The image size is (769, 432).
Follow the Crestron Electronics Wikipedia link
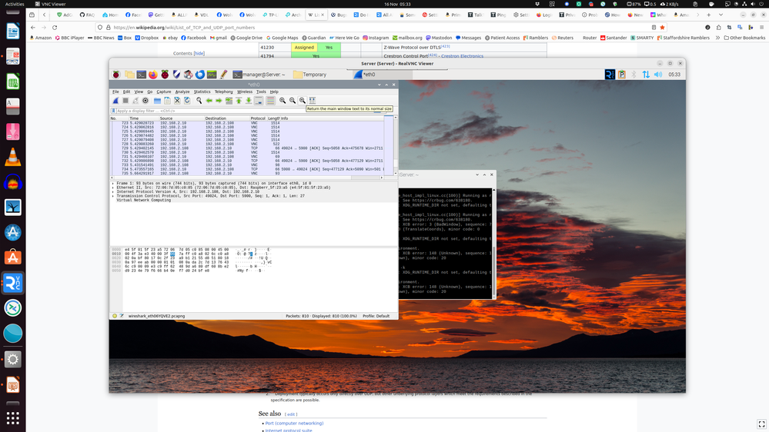tap(462, 56)
